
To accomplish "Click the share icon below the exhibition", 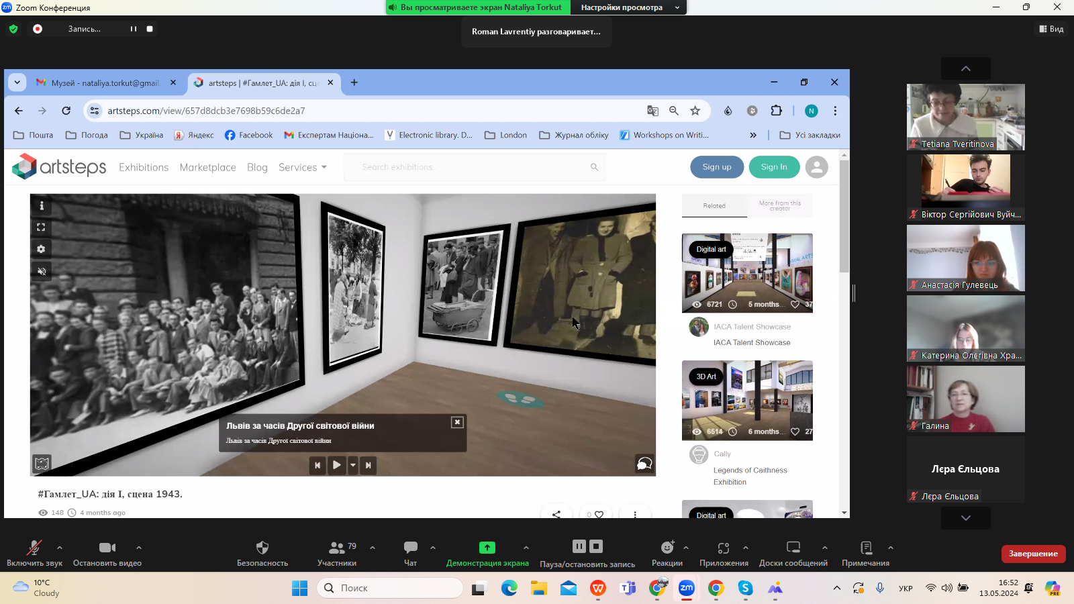I will (556, 514).
